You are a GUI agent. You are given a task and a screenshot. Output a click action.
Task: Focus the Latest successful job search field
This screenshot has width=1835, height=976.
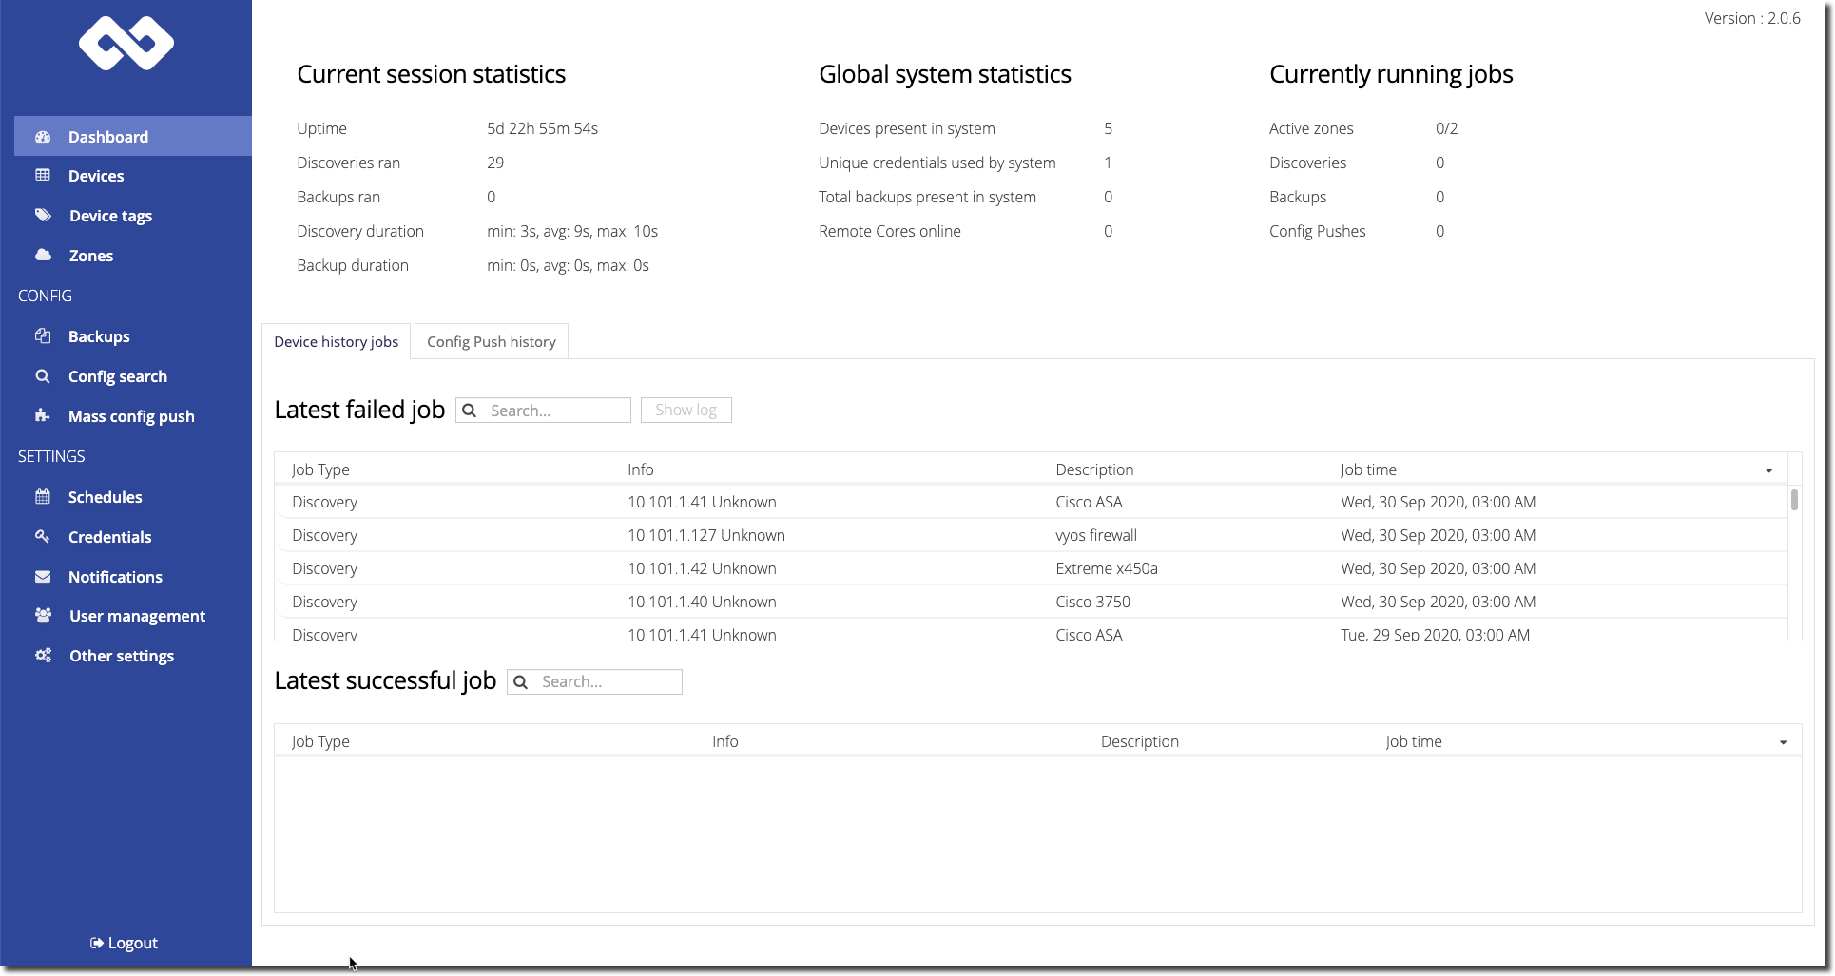[607, 682]
